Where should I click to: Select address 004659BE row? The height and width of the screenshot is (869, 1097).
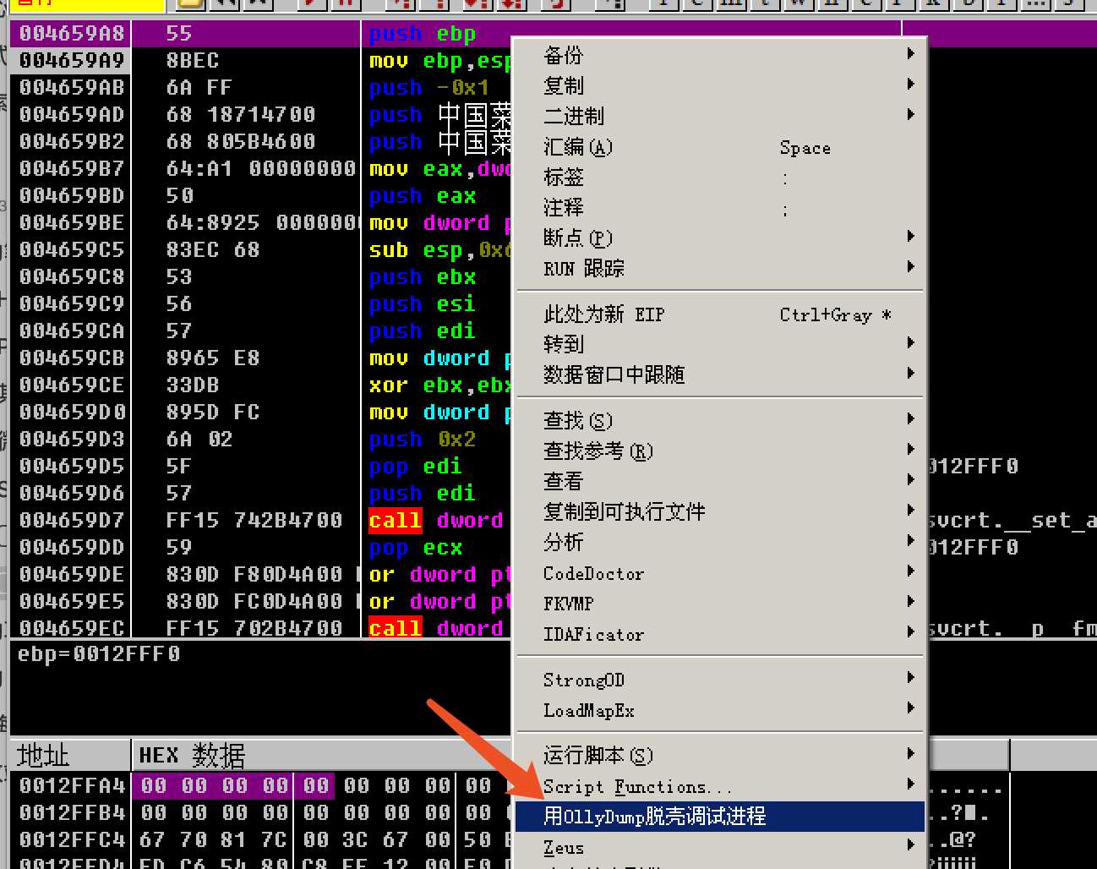(x=72, y=223)
